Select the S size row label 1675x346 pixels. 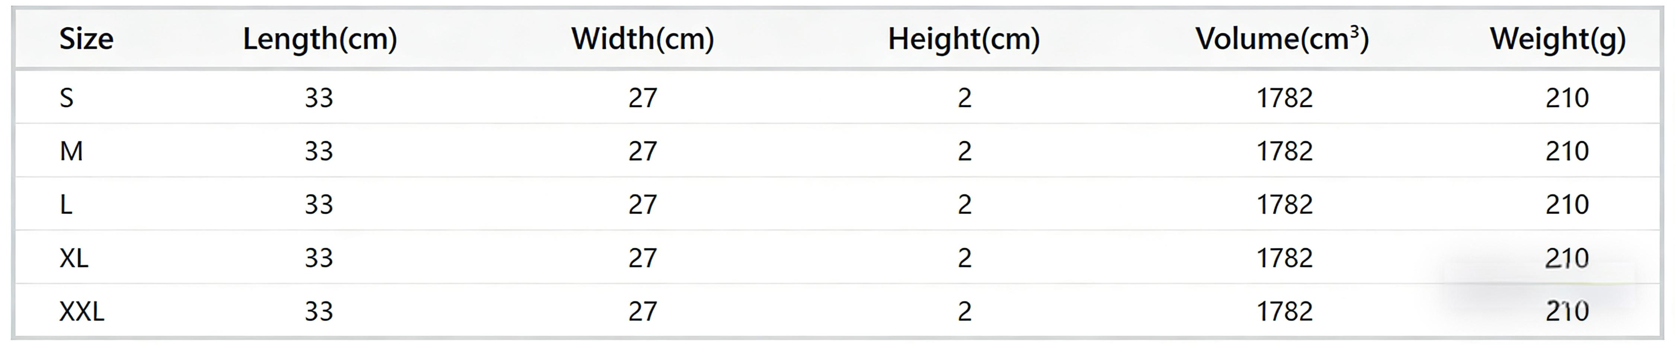[x=66, y=98]
